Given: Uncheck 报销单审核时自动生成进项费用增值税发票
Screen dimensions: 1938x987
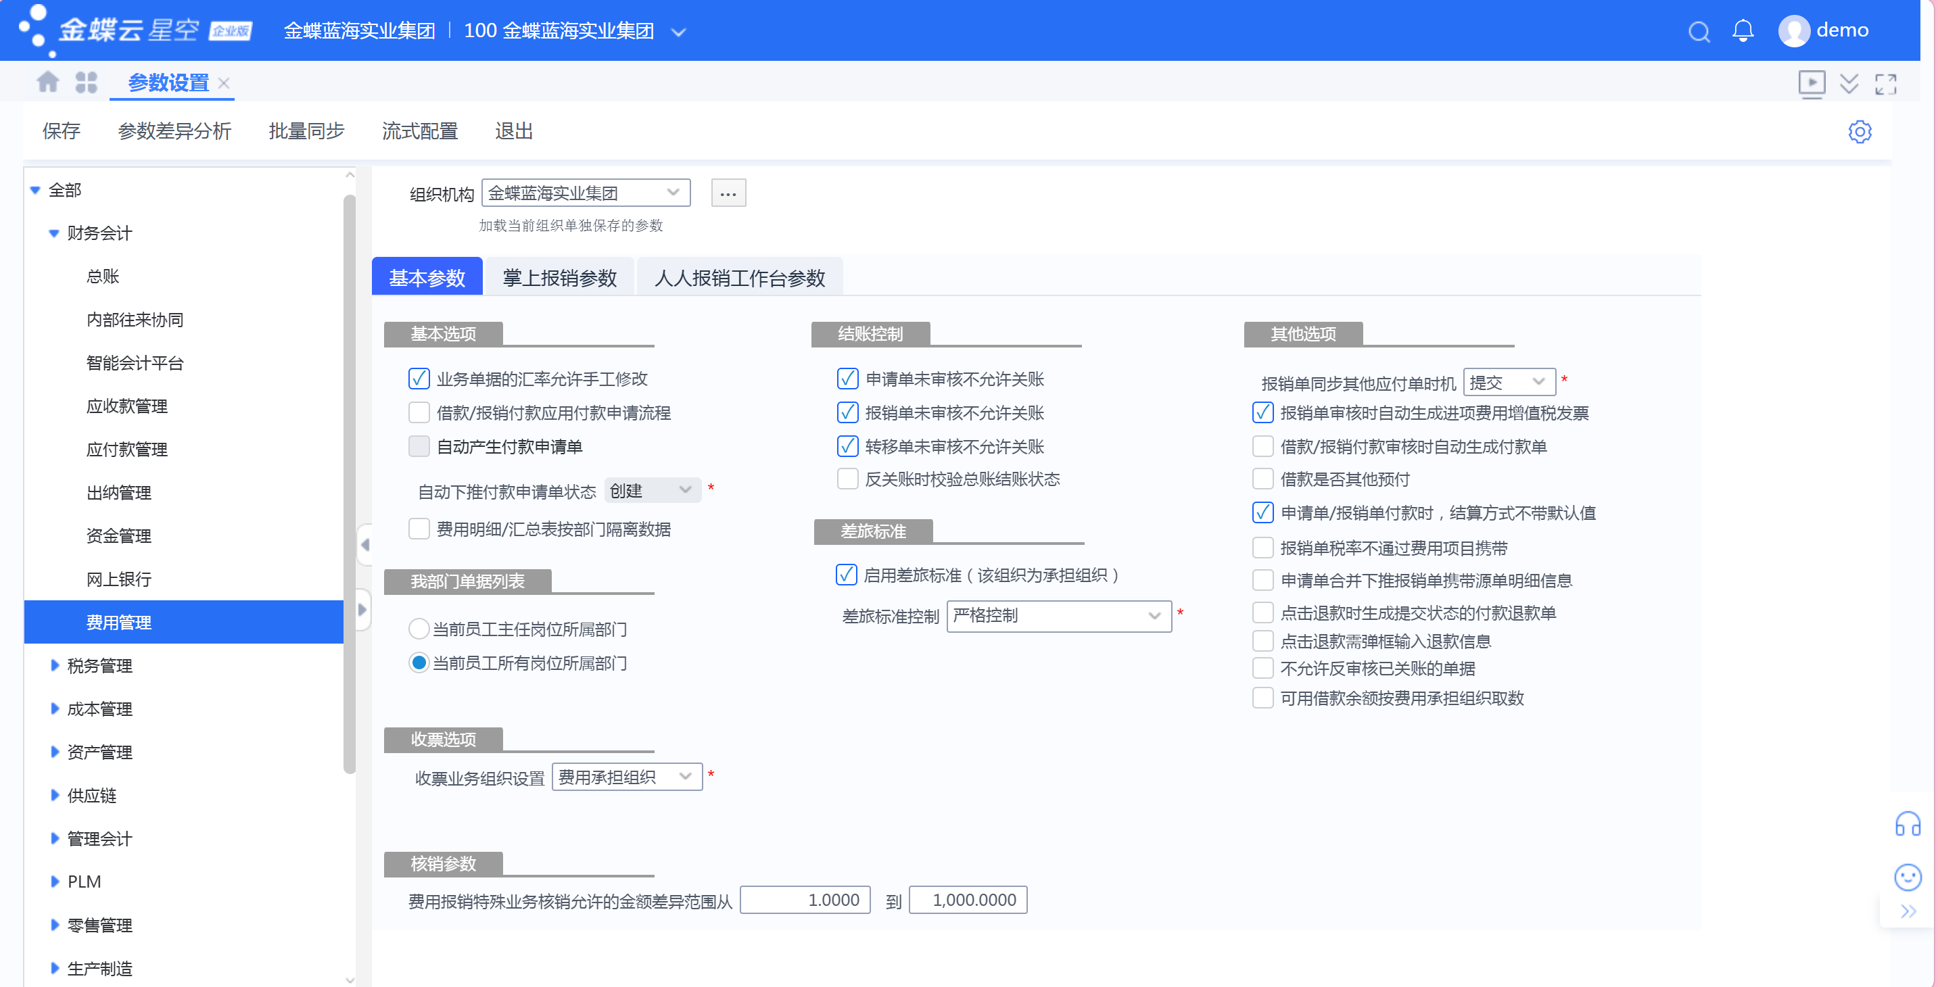Looking at the screenshot, I should pyautogui.click(x=1262, y=412).
